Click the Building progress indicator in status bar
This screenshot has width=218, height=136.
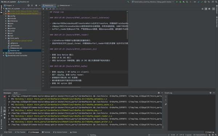point(92,135)
